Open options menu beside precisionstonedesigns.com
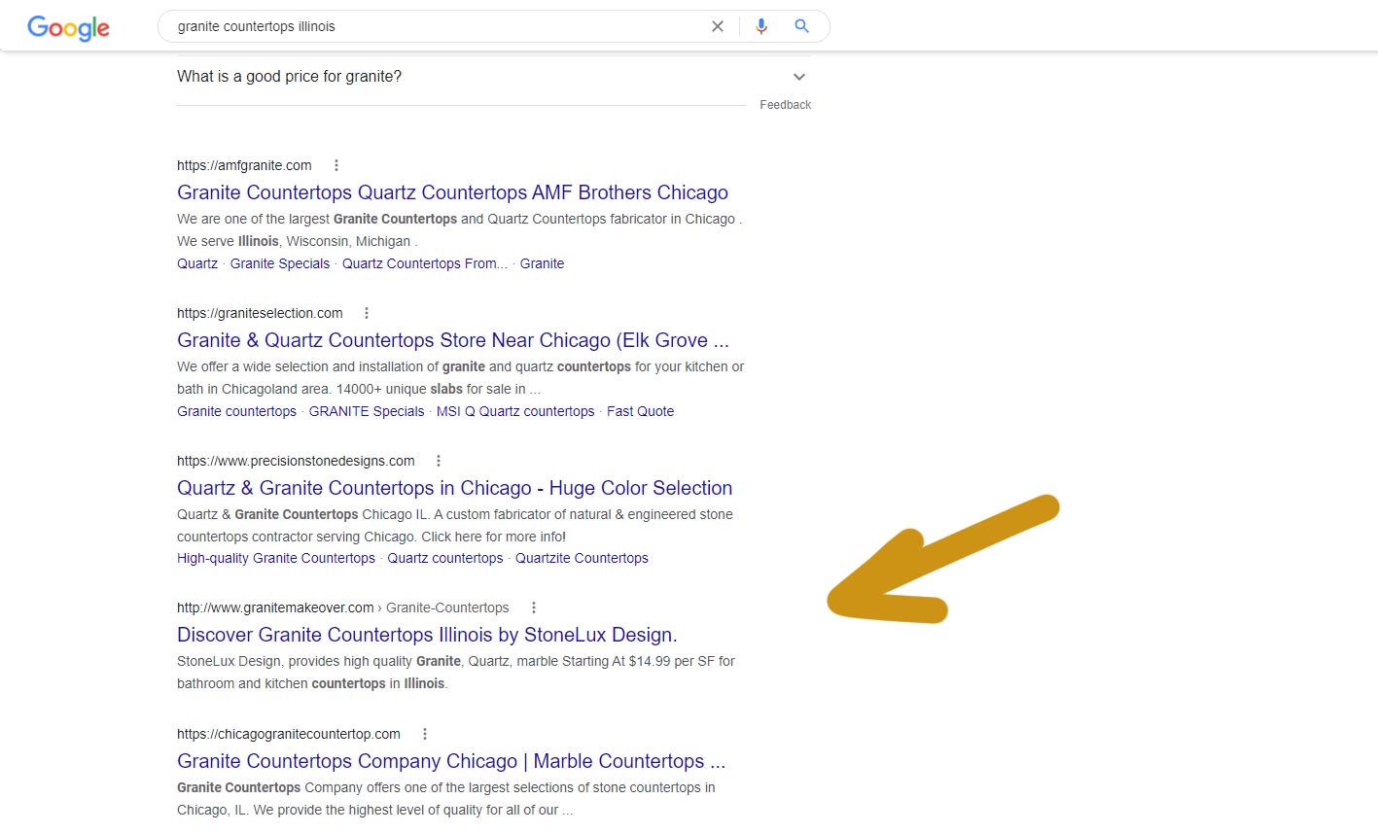Viewport: 1378px width, 833px height. coord(439,461)
